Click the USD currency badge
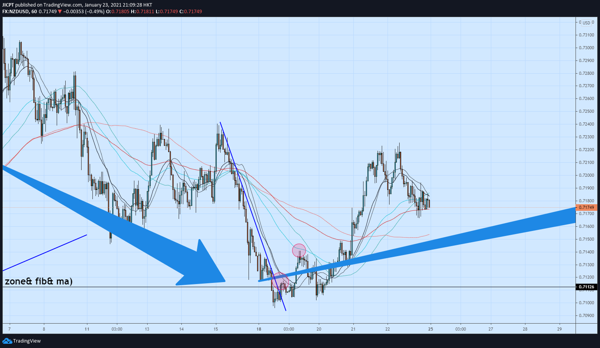The height and width of the screenshot is (348, 600). [586, 23]
